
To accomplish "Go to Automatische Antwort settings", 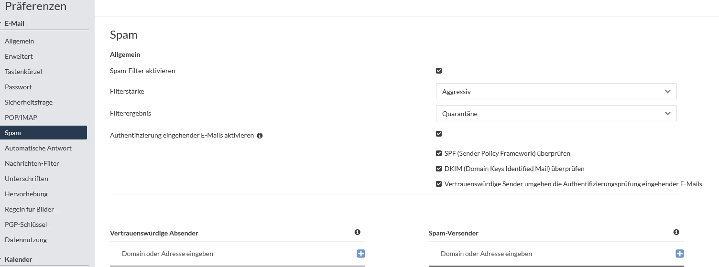I will [x=38, y=148].
